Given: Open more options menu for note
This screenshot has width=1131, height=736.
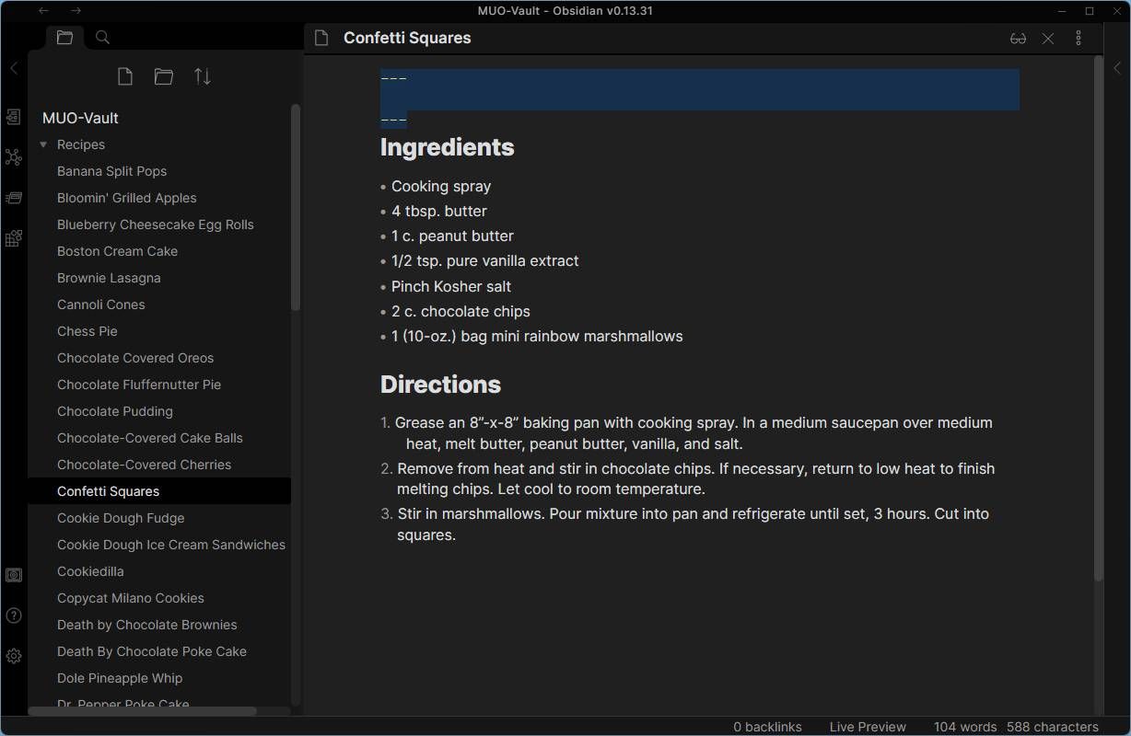Looking at the screenshot, I should [x=1079, y=39].
